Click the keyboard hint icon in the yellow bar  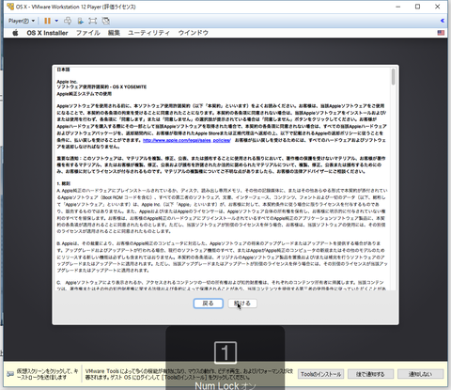(x=10, y=374)
